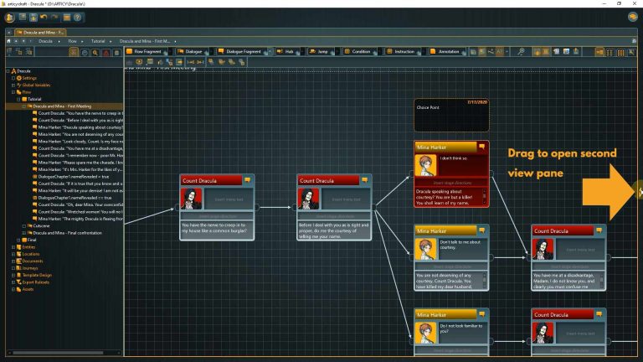Switch to single view layout icon
Screen dimensions: 643x362
tap(599, 52)
